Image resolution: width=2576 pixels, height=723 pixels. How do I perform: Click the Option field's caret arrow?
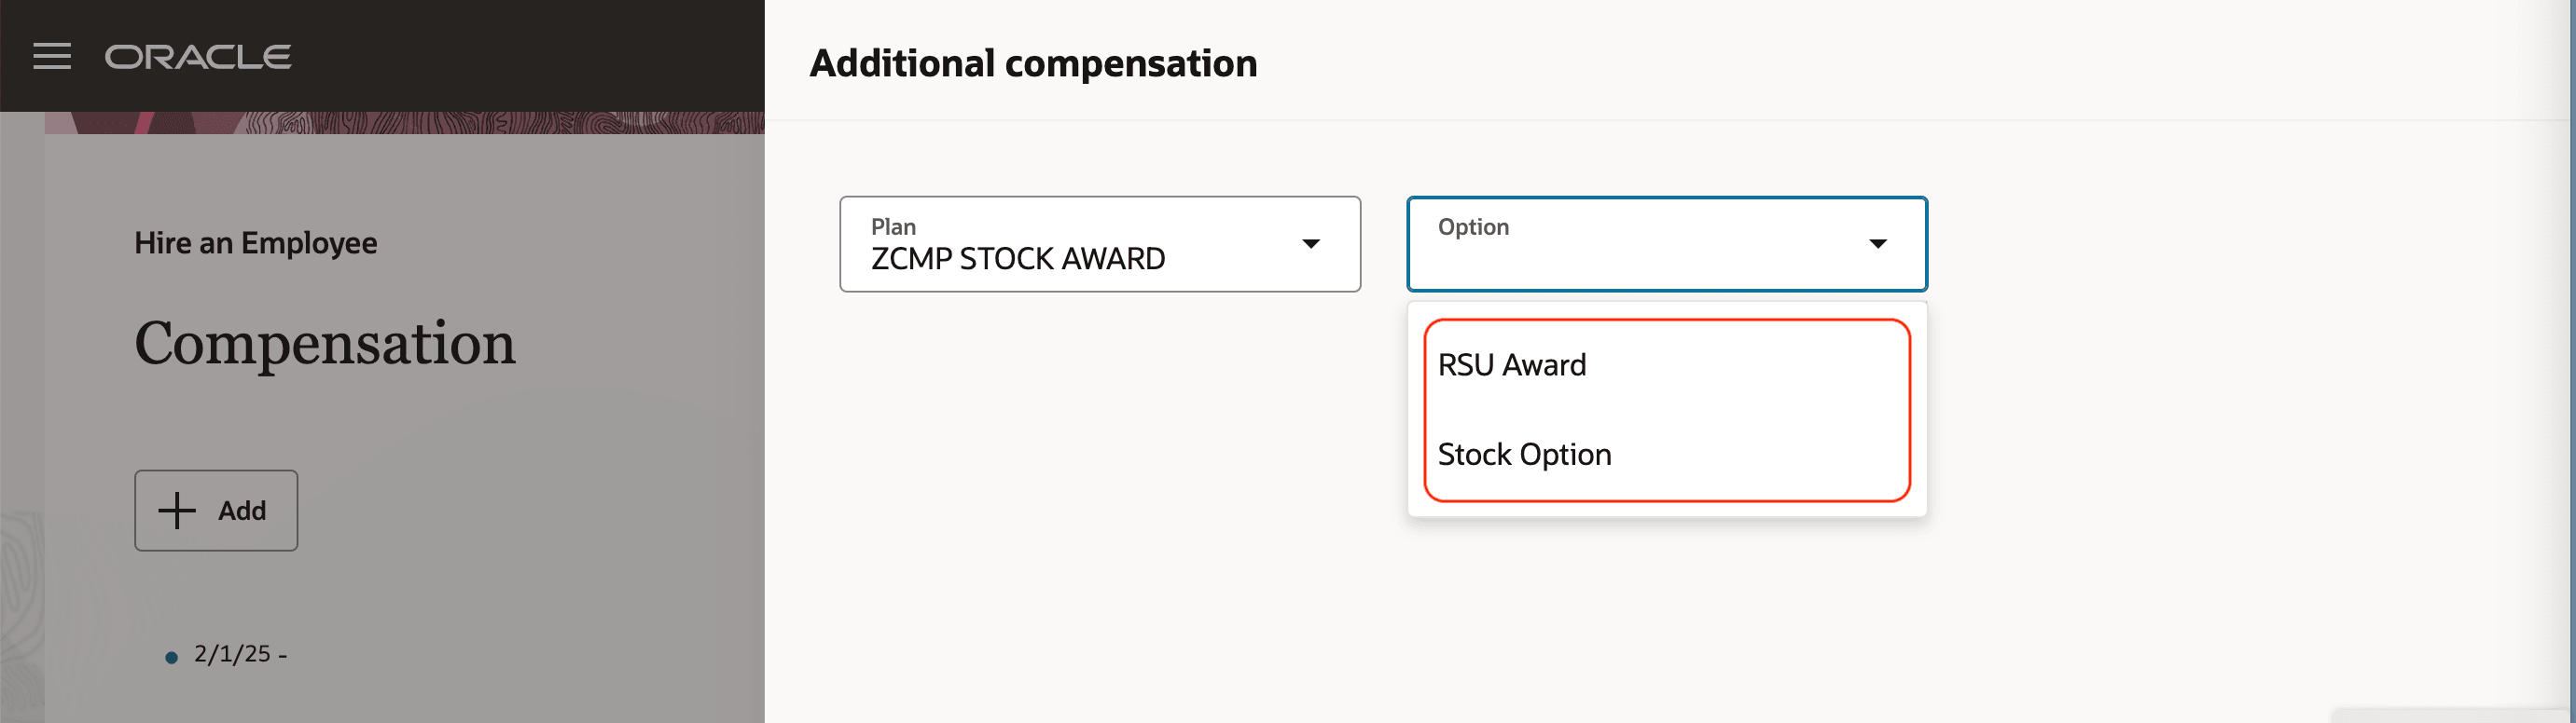1877,244
